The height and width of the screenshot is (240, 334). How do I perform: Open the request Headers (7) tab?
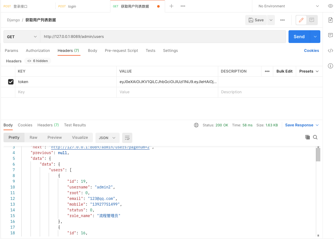point(68,51)
